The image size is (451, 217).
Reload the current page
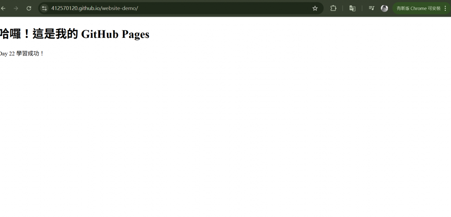[29, 8]
